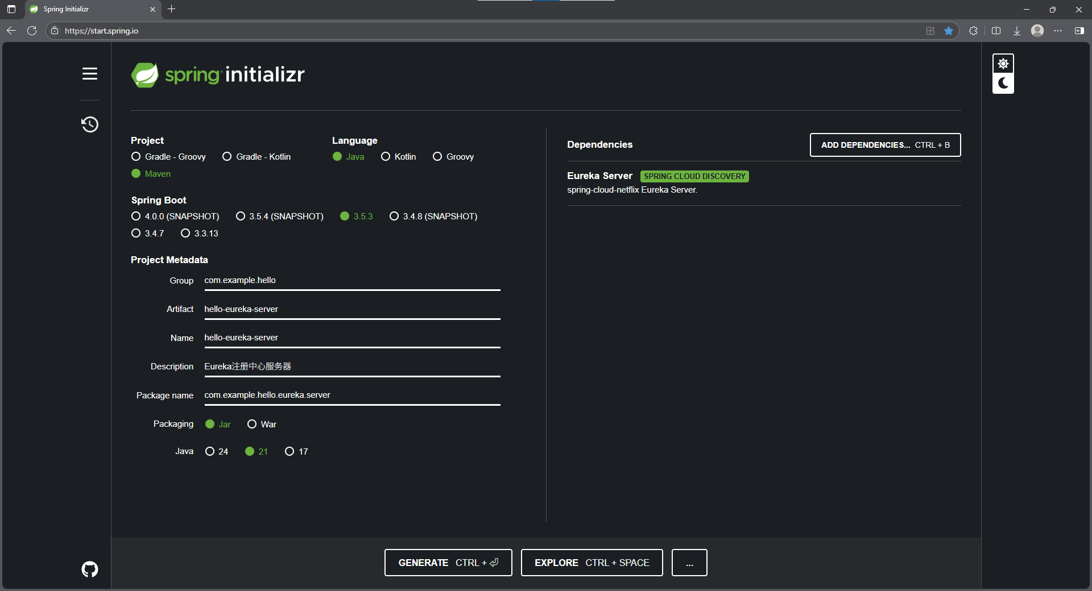Viewport: 1092px width, 591px height.
Task: Select Spring Boot 3.5.4 (SNAPSHOT)
Action: 280,217
